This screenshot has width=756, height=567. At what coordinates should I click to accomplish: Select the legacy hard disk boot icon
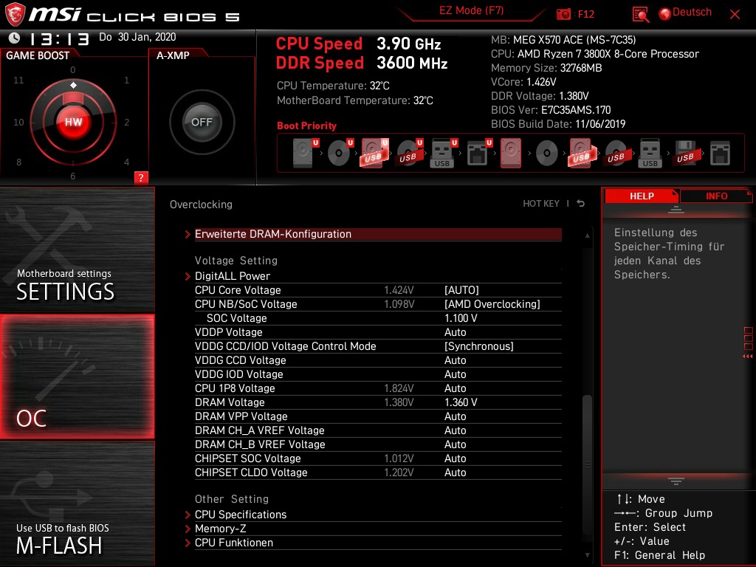(x=511, y=153)
